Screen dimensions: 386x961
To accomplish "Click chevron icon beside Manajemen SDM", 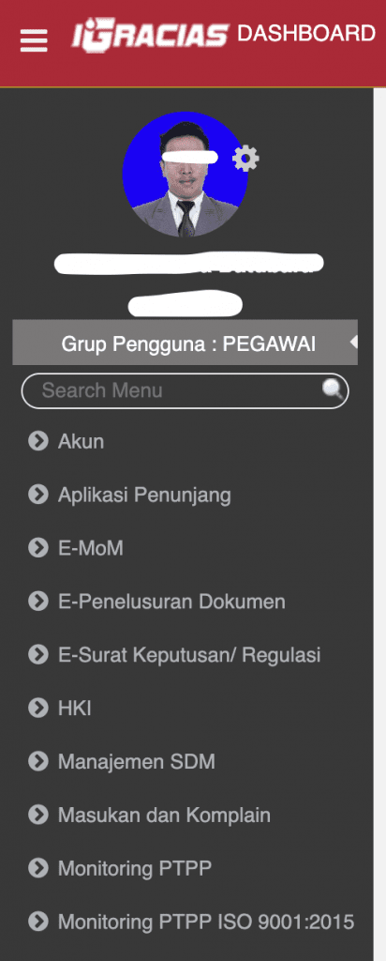I will point(37,762).
